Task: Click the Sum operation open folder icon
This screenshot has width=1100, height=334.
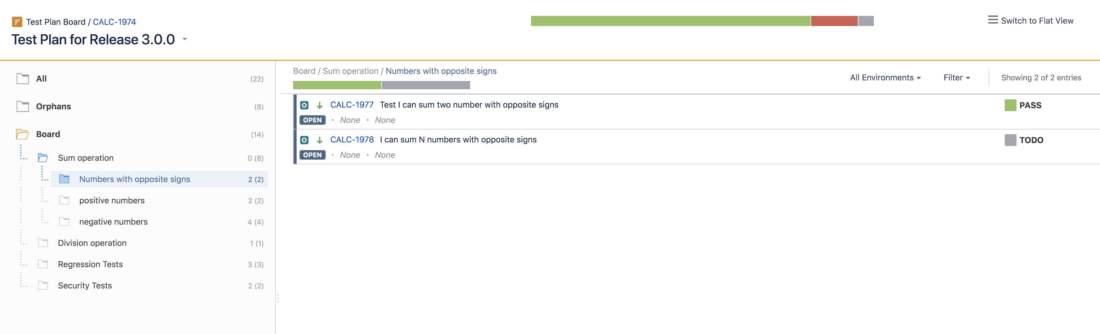Action: 43,158
